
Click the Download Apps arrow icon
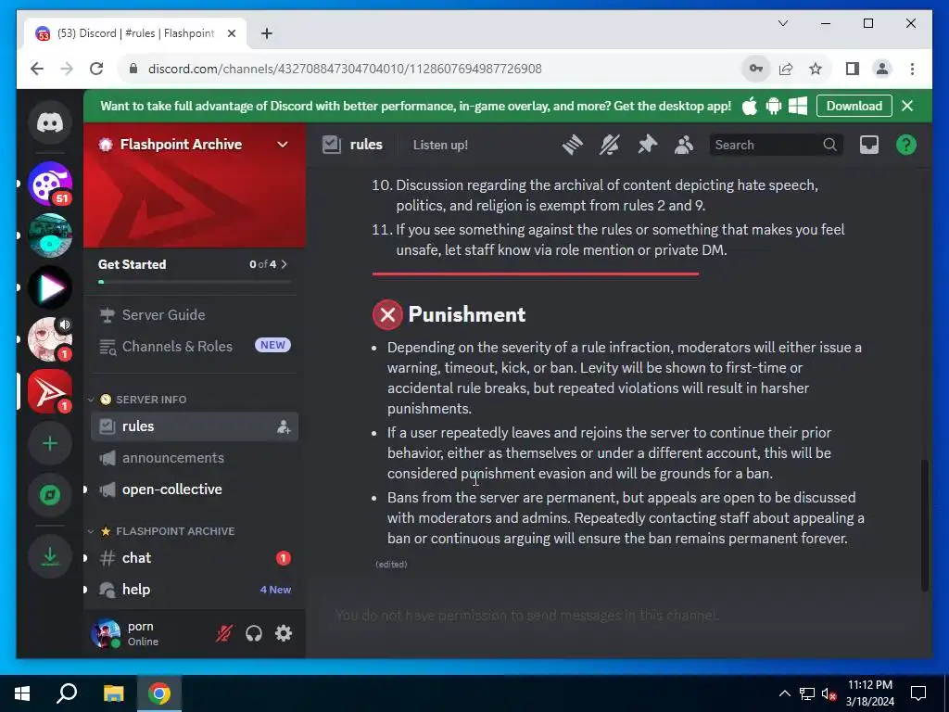(50, 556)
